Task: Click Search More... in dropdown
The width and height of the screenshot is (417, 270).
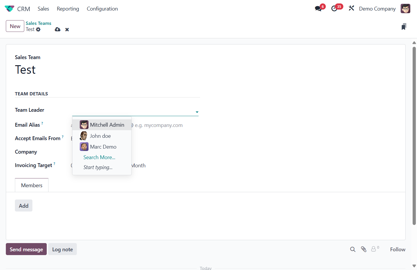Action: (99, 157)
